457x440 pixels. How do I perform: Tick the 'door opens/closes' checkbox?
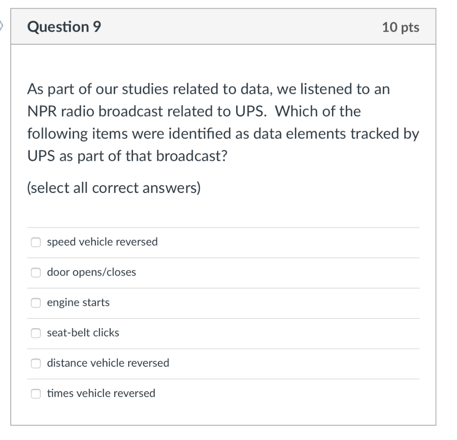pyautogui.click(x=36, y=272)
